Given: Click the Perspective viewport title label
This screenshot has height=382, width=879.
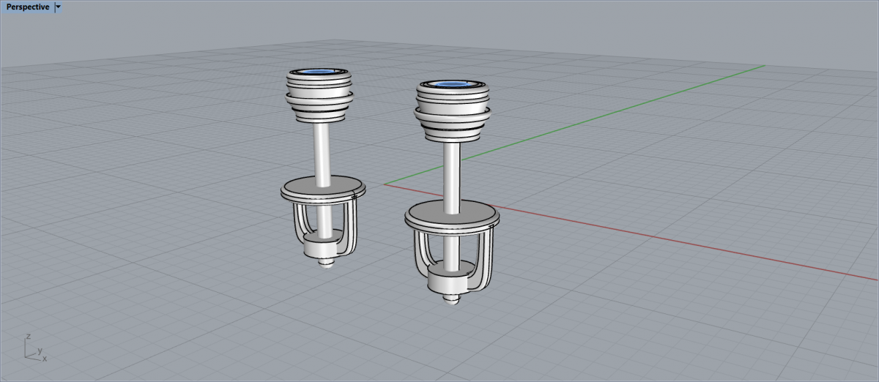Looking at the screenshot, I should [x=28, y=7].
